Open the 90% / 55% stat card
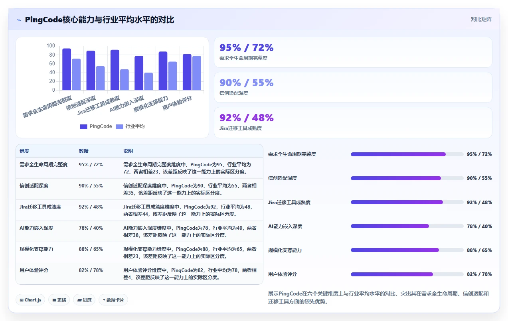Viewport: 508px width, 321px height. 353,87
